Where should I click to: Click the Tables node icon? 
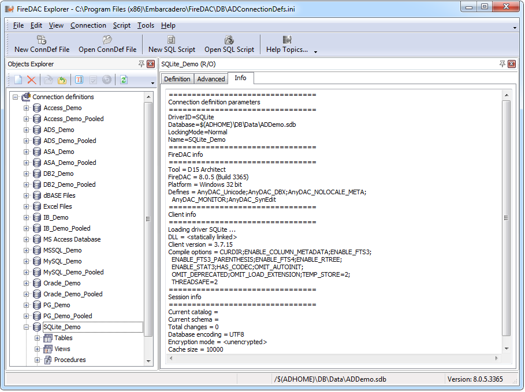click(48, 338)
